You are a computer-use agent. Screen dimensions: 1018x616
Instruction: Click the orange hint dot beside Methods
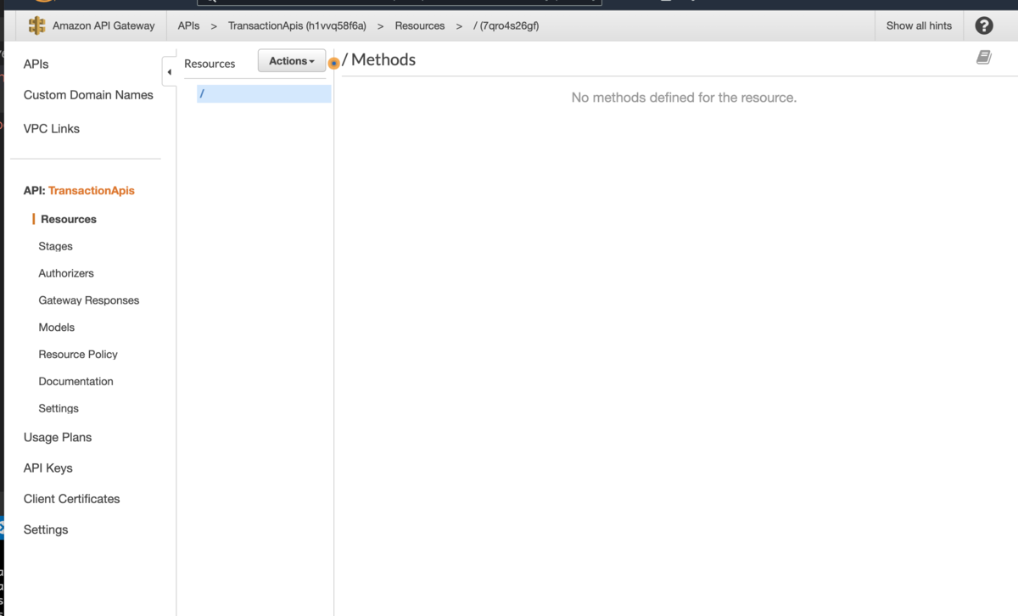point(334,63)
